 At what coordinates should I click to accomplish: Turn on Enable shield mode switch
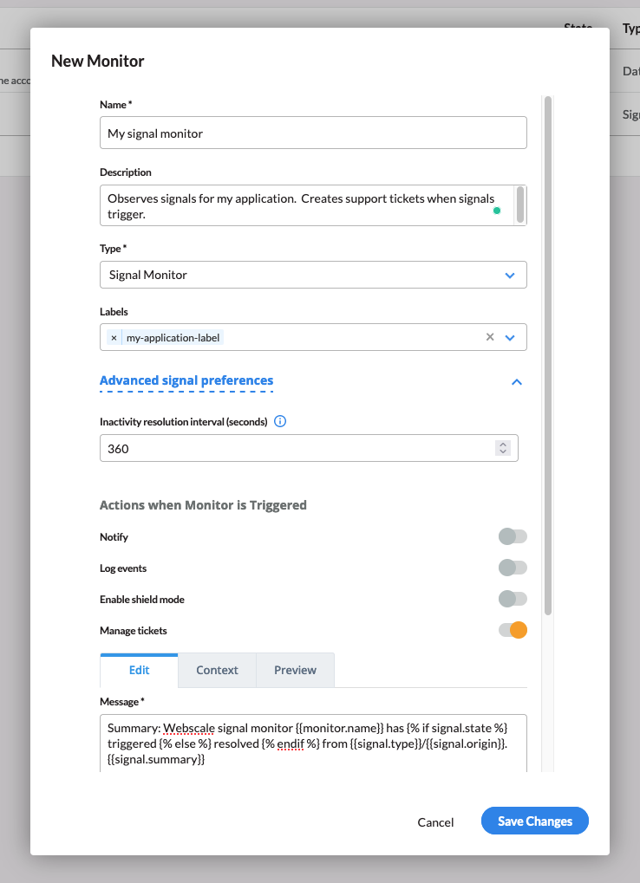pos(512,600)
